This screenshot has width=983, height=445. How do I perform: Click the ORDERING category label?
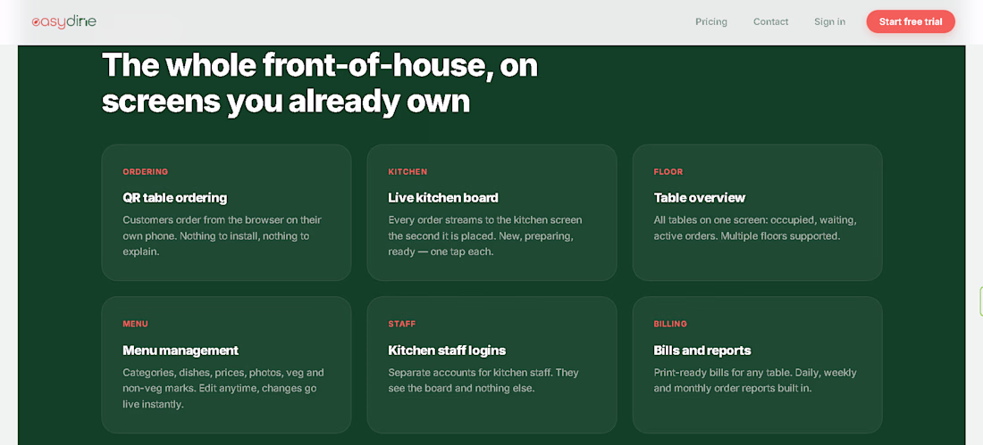[146, 172]
